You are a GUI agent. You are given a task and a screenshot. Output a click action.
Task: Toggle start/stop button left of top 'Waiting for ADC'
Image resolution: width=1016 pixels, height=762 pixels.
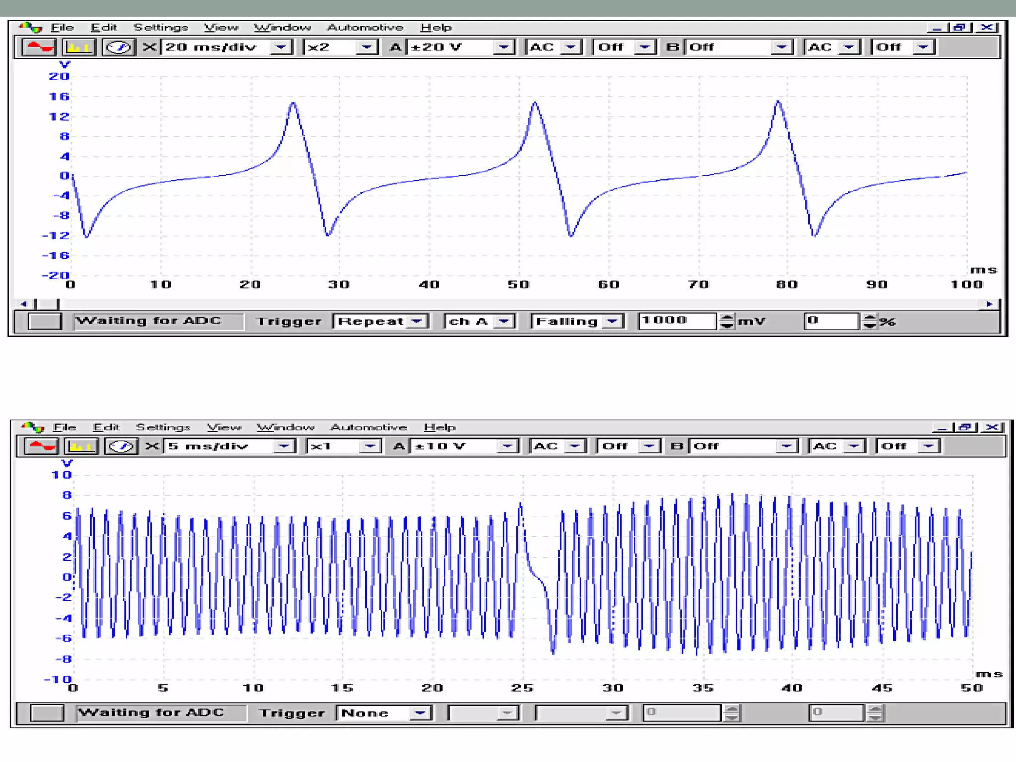click(45, 321)
